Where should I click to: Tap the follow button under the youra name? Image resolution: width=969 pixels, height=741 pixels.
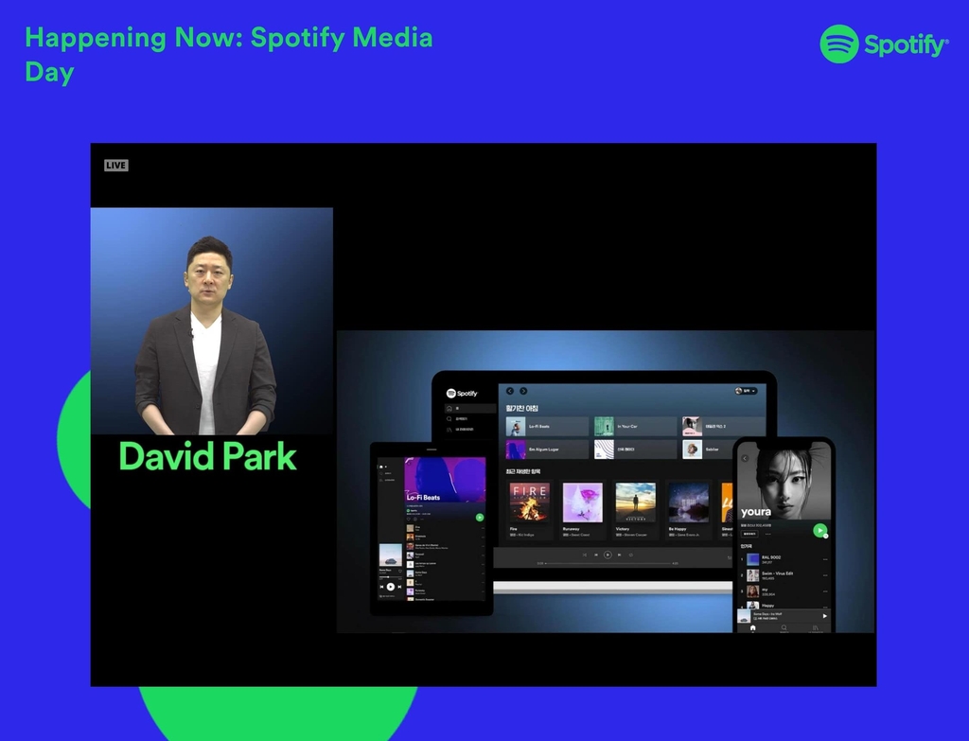coord(749,534)
